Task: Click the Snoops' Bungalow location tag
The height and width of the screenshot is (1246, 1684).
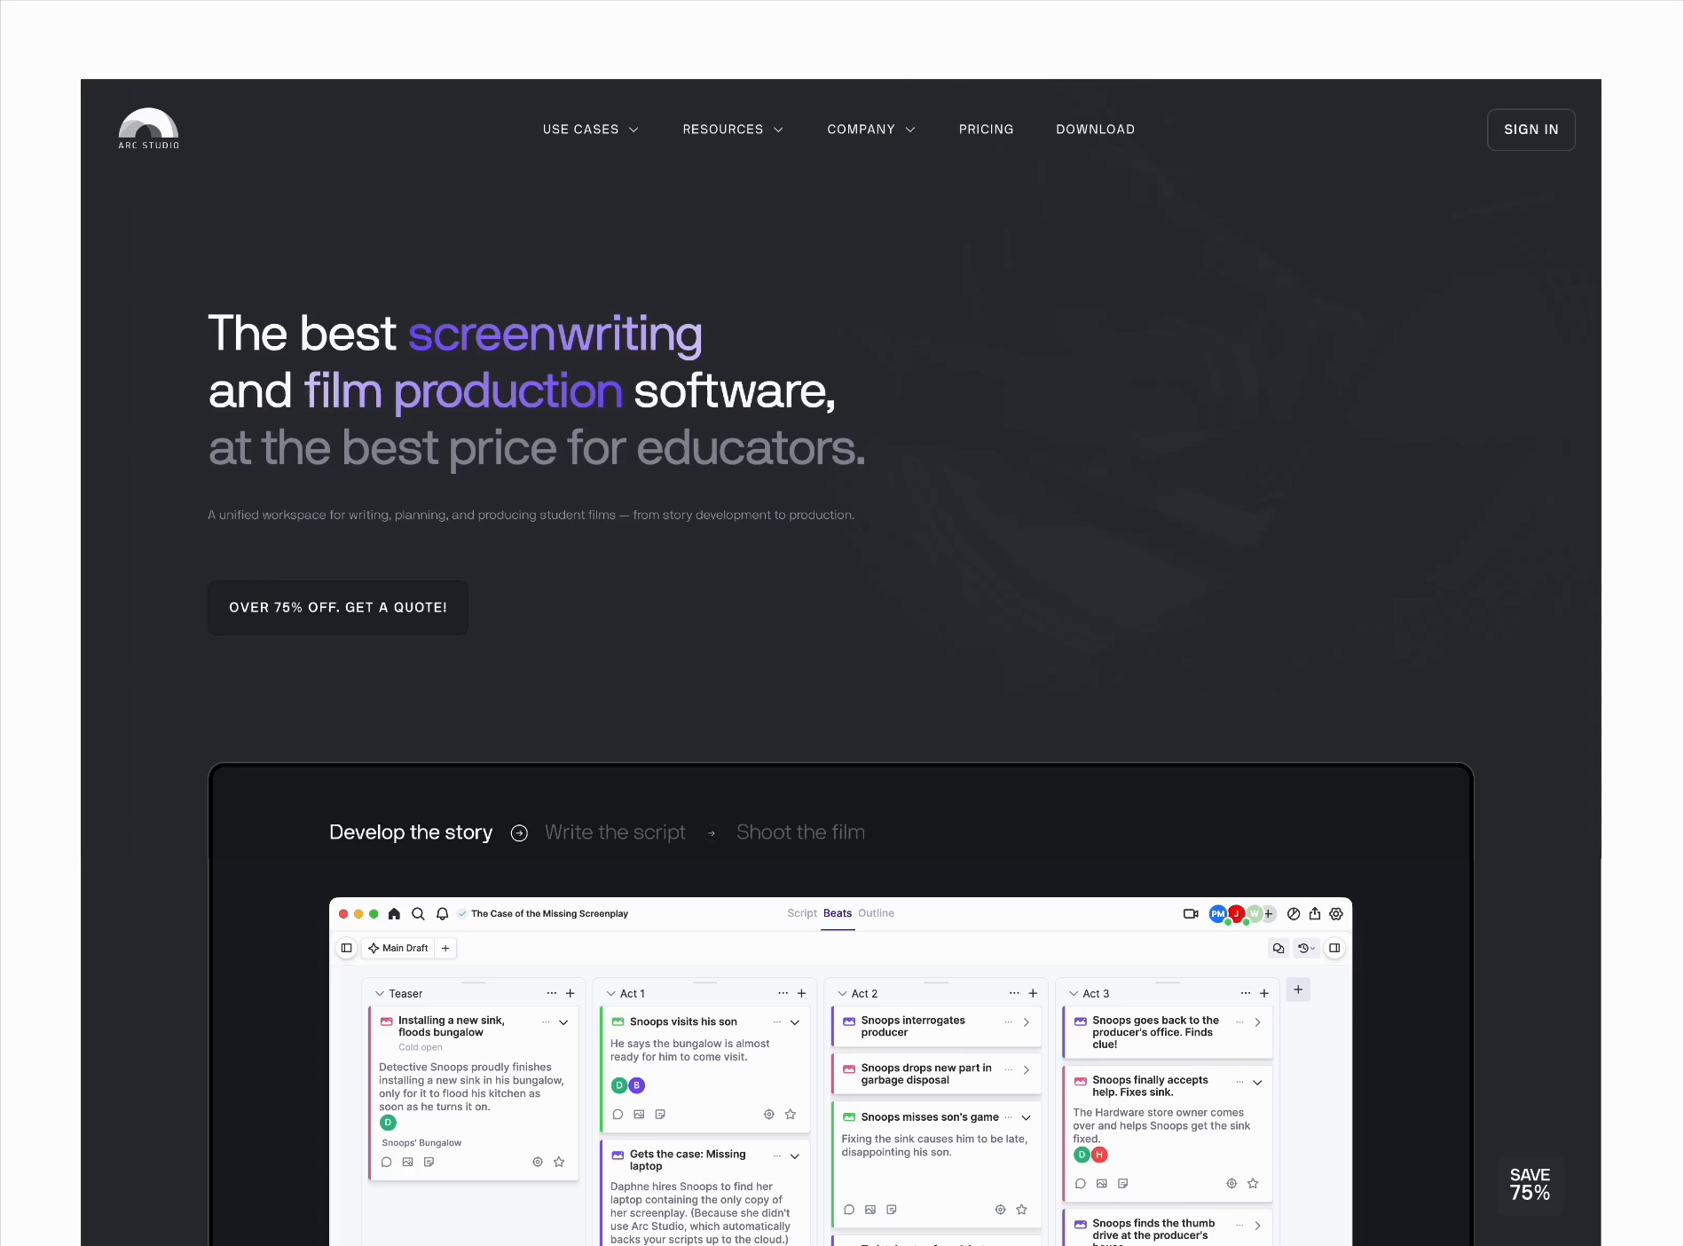Action: click(421, 1143)
